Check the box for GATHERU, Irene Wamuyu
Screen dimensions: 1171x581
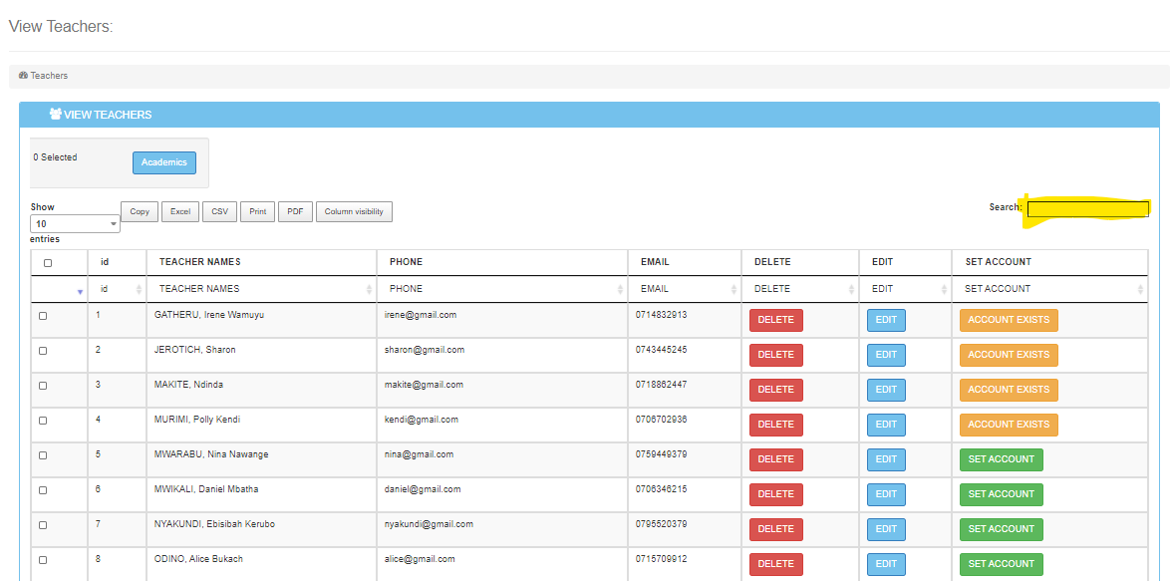(43, 316)
